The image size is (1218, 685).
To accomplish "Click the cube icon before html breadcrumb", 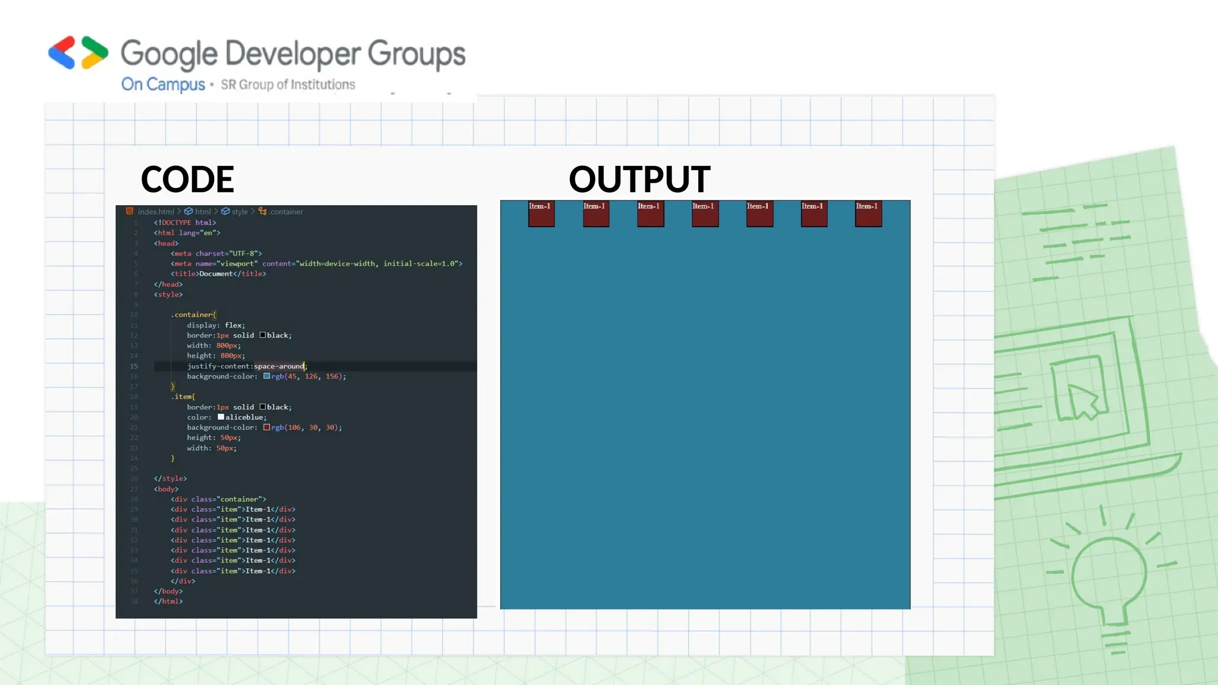I will pos(189,211).
